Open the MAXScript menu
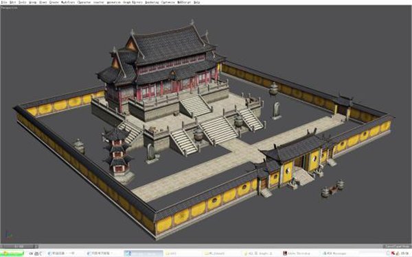This screenshot has width=412, height=257. pos(184,2)
